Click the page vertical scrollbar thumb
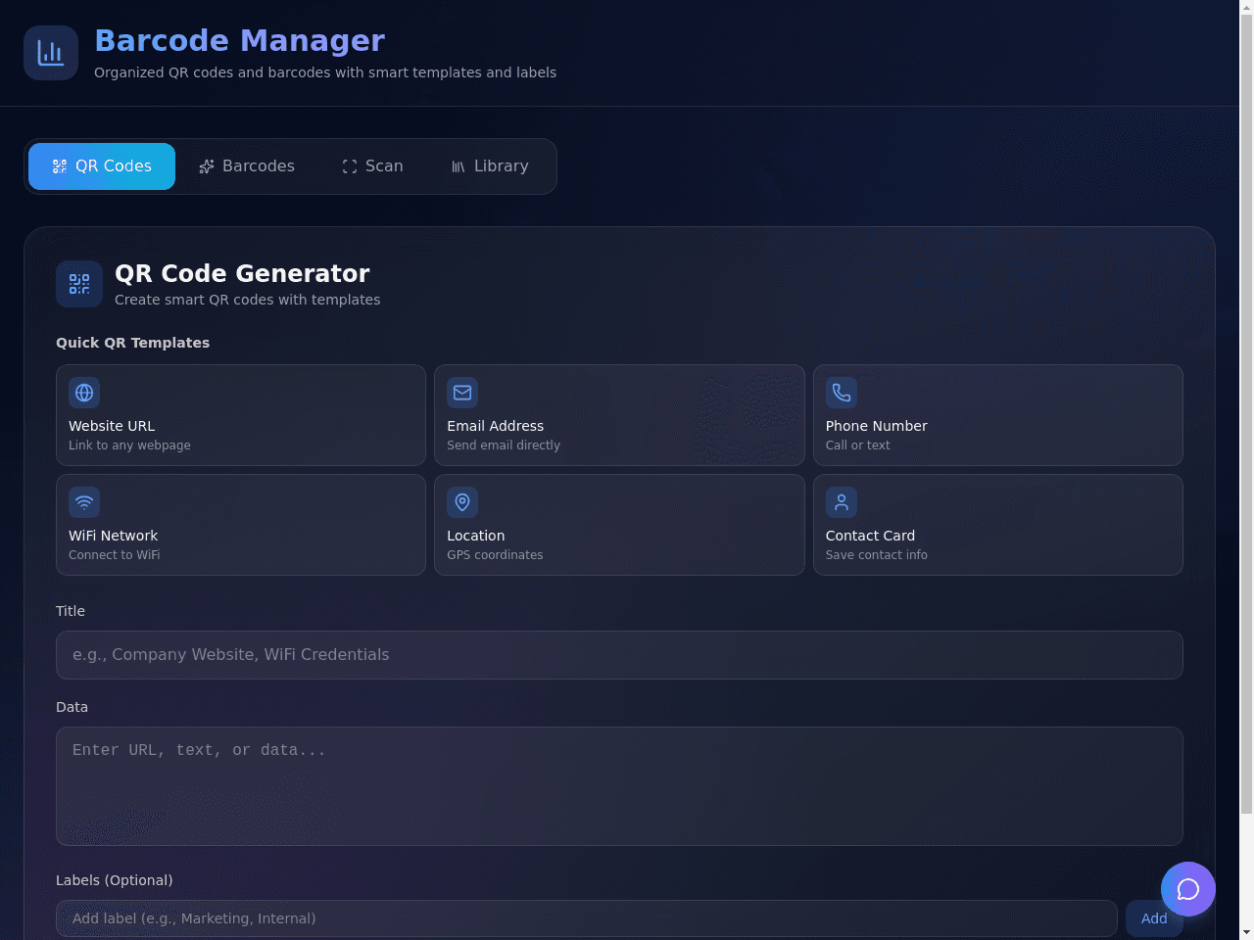Screen dimensions: 1254x940 pos(1246,412)
